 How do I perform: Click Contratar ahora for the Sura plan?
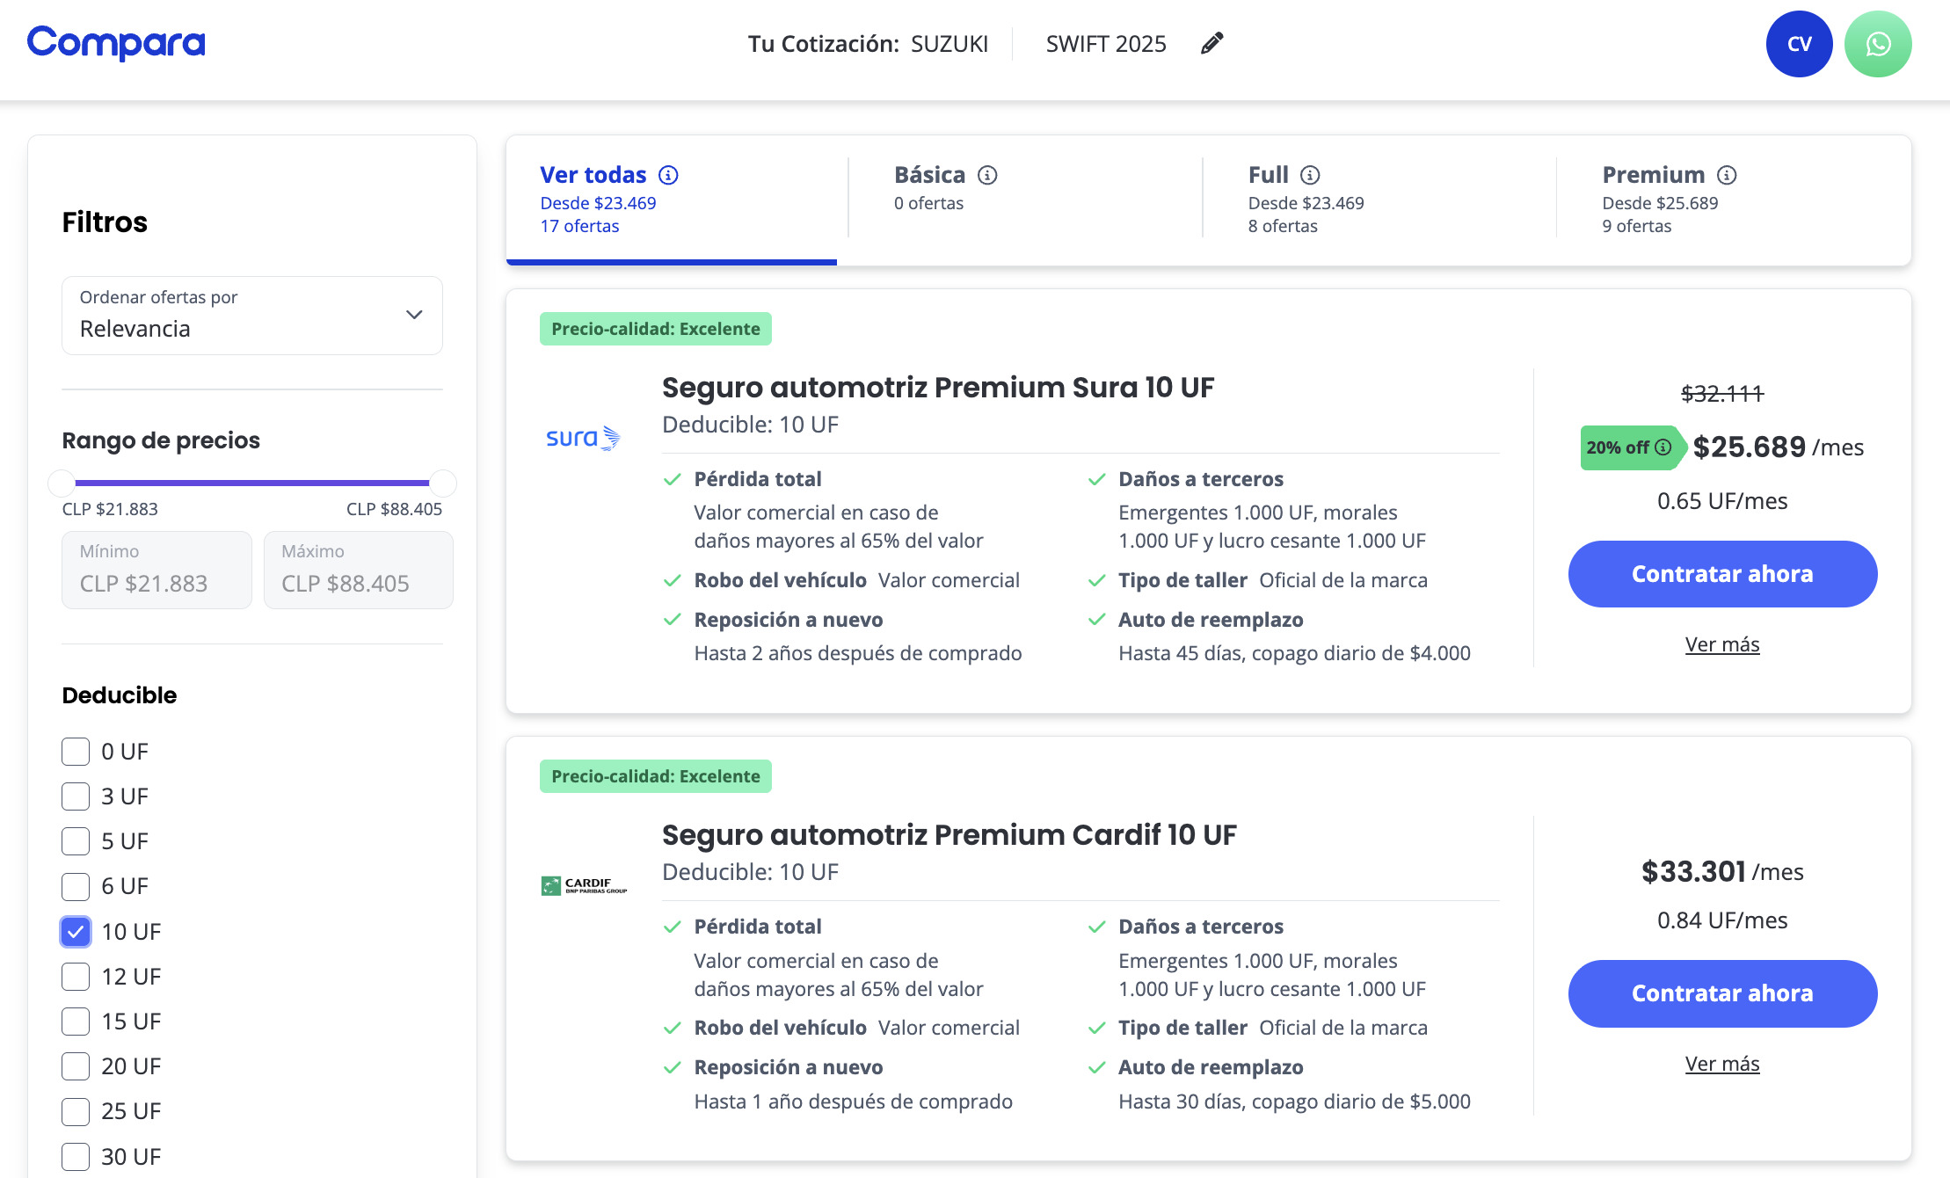click(1721, 574)
